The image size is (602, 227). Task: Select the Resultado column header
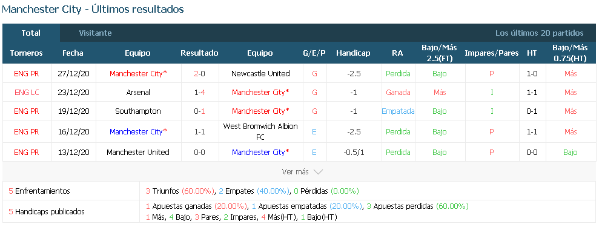200,53
